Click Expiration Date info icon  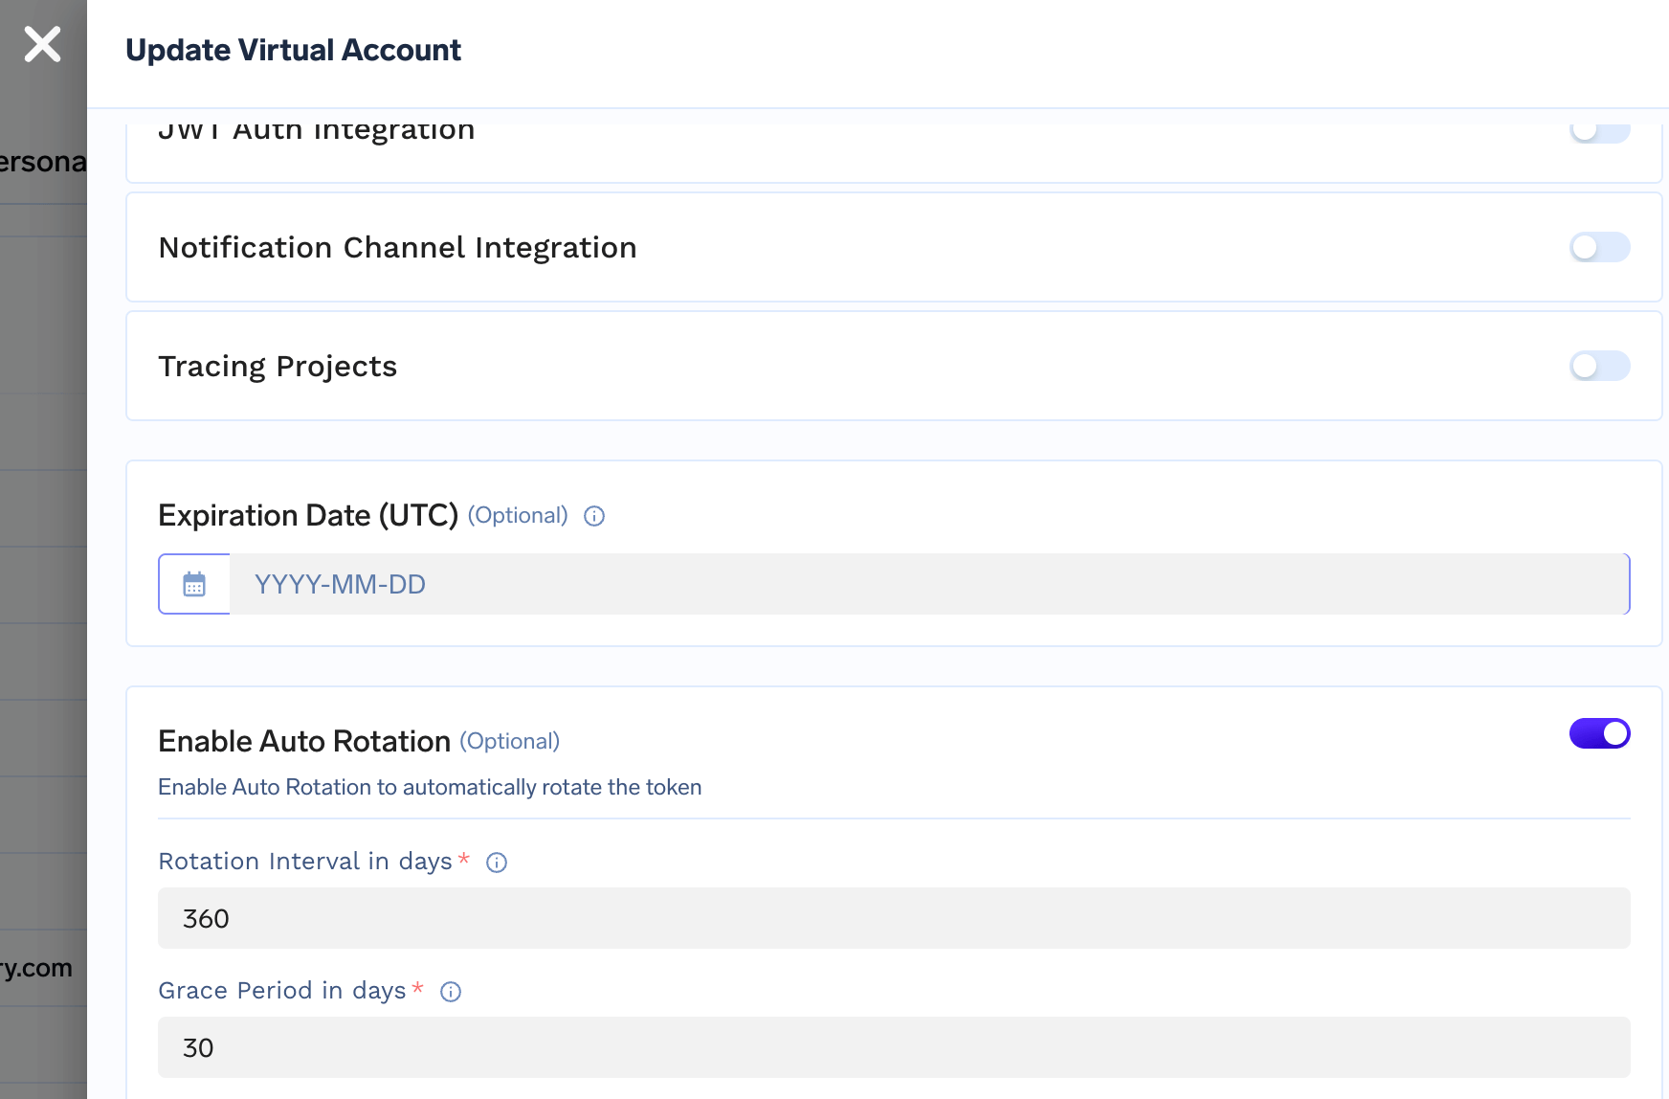tap(594, 516)
